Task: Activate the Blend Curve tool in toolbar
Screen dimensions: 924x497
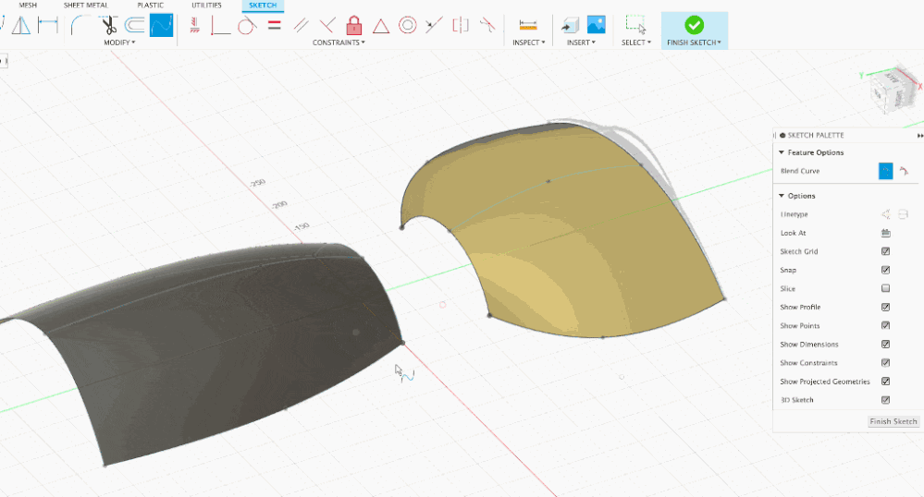Action: pyautogui.click(x=162, y=25)
